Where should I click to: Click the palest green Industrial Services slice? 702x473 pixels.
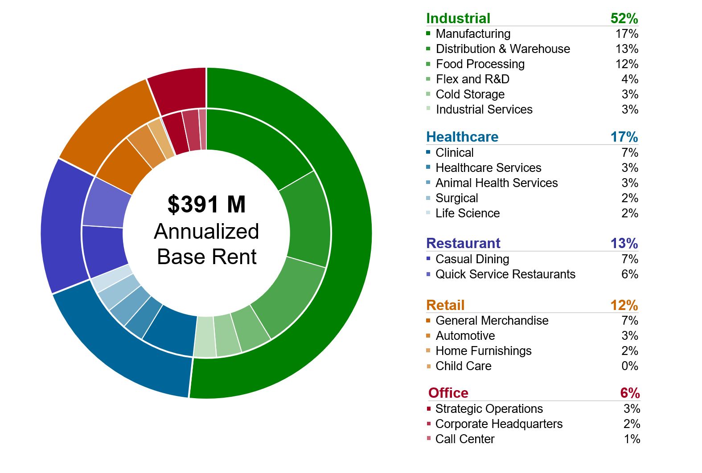(205, 337)
